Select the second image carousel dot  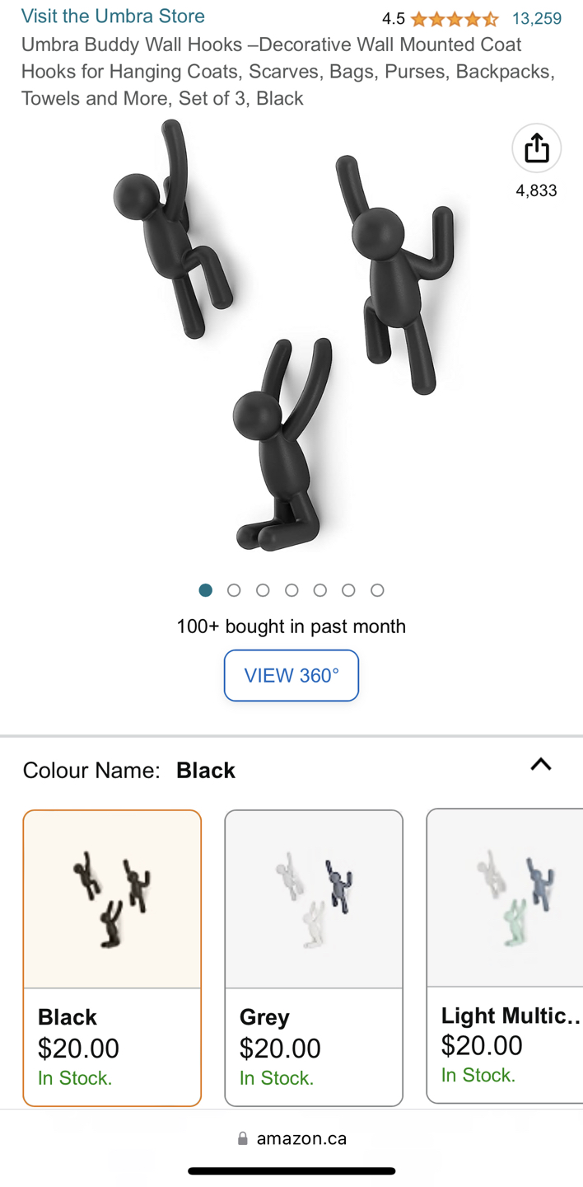[x=234, y=590]
